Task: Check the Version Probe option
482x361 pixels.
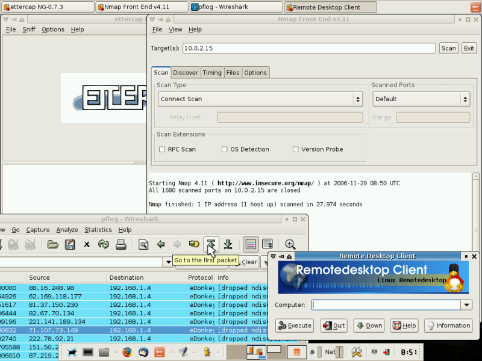Action: (x=295, y=149)
